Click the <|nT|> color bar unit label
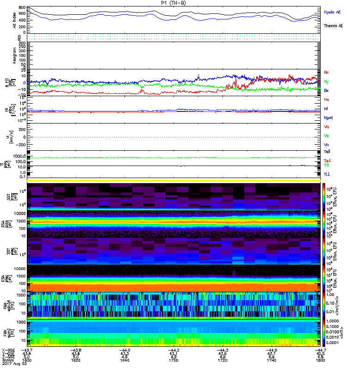 [341, 333]
